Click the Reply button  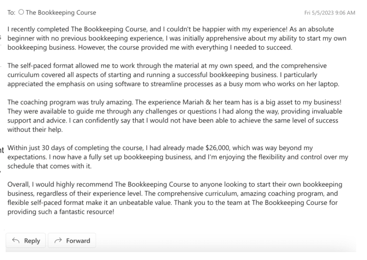coord(26,241)
